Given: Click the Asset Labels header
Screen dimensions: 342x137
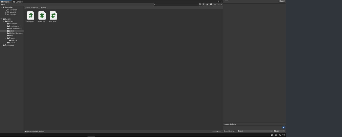Looking at the screenshot, I should [230, 124].
